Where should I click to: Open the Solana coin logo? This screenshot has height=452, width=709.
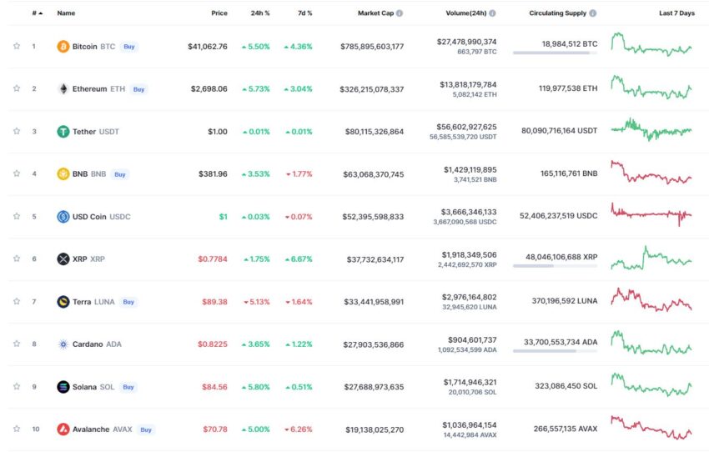(x=63, y=387)
